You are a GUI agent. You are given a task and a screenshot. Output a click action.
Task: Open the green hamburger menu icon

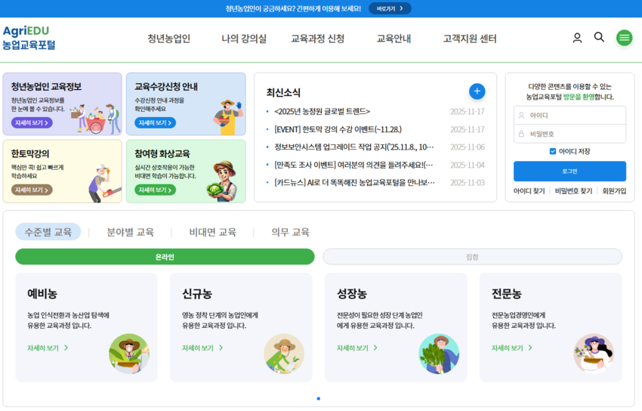point(624,38)
